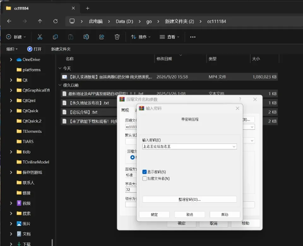303x246 pixels.
Task: Go up one folder level arrow
Action: coord(40,21)
